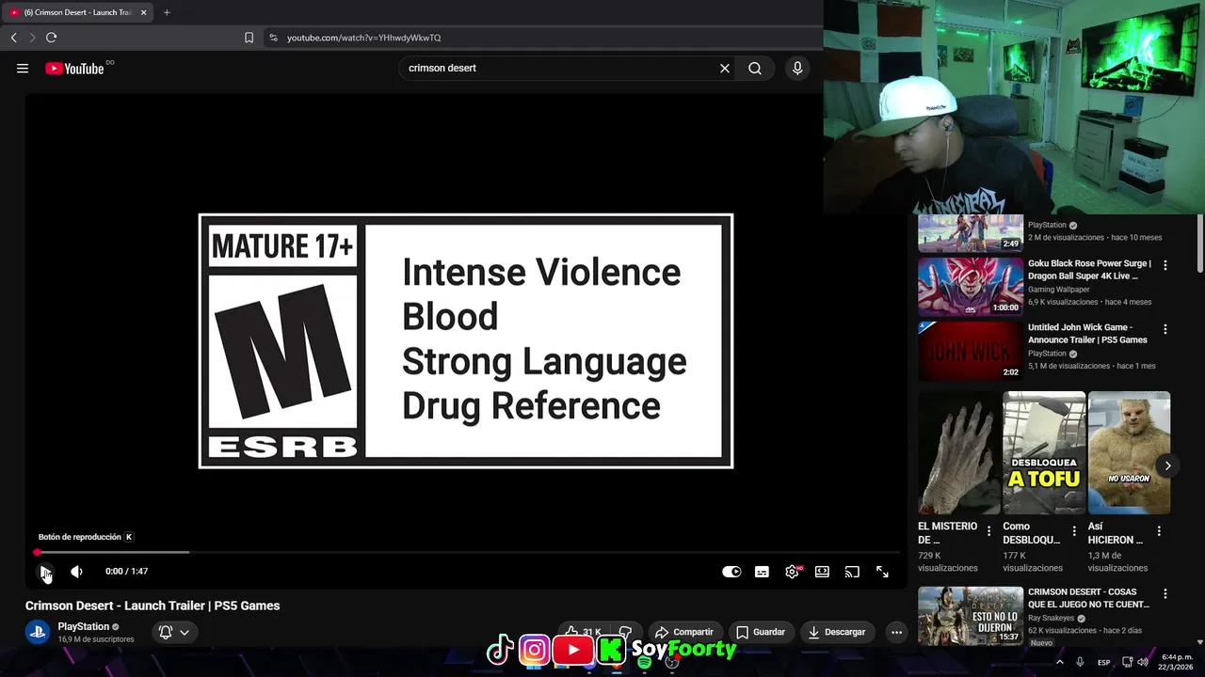Open options for EL MISTERIO DE short
The image size is (1205, 677).
(x=988, y=531)
